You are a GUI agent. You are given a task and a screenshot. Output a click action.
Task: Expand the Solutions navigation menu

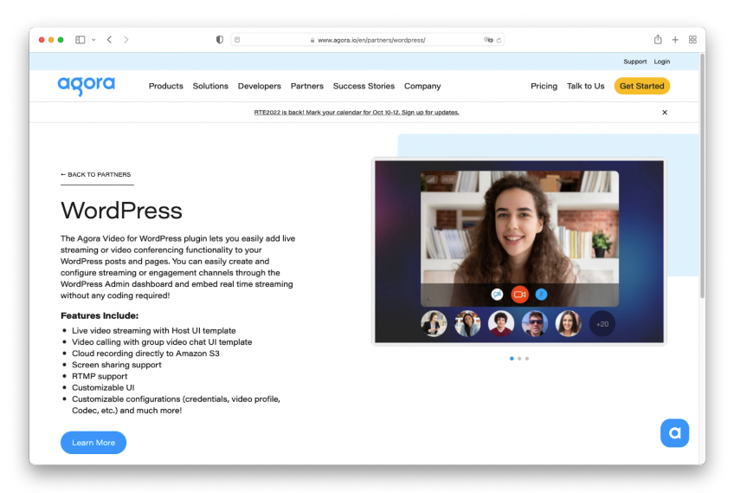(x=210, y=87)
